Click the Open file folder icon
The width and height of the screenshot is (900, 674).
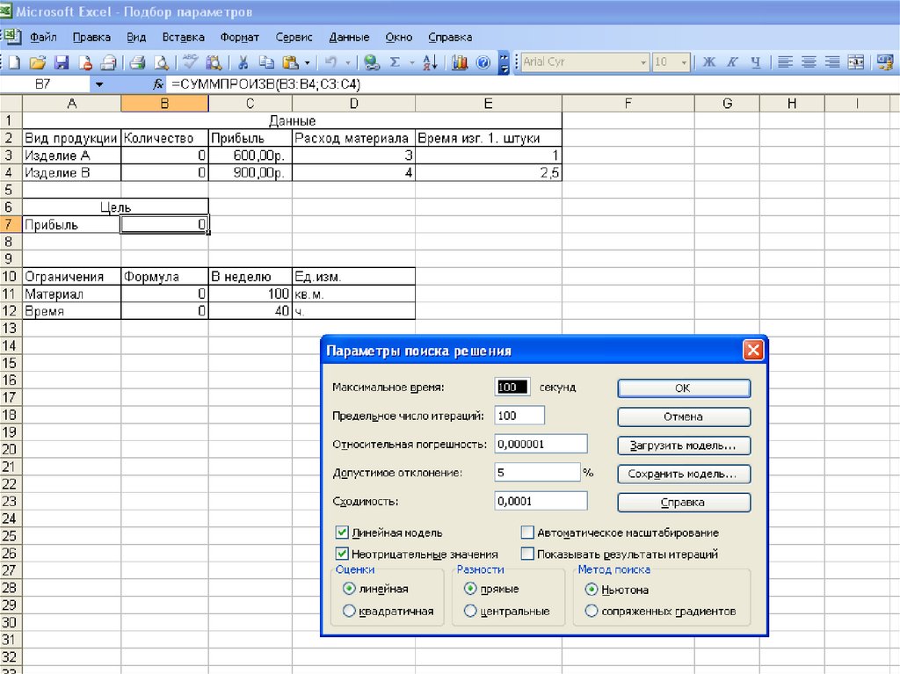tap(38, 62)
